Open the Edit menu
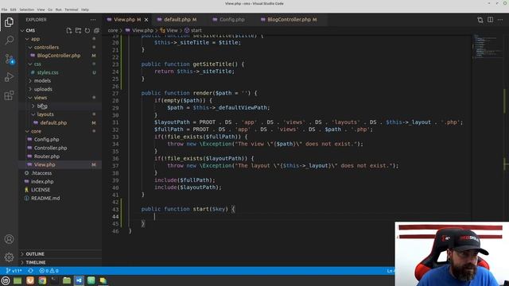The width and height of the screenshot is (509, 286). (13, 10)
